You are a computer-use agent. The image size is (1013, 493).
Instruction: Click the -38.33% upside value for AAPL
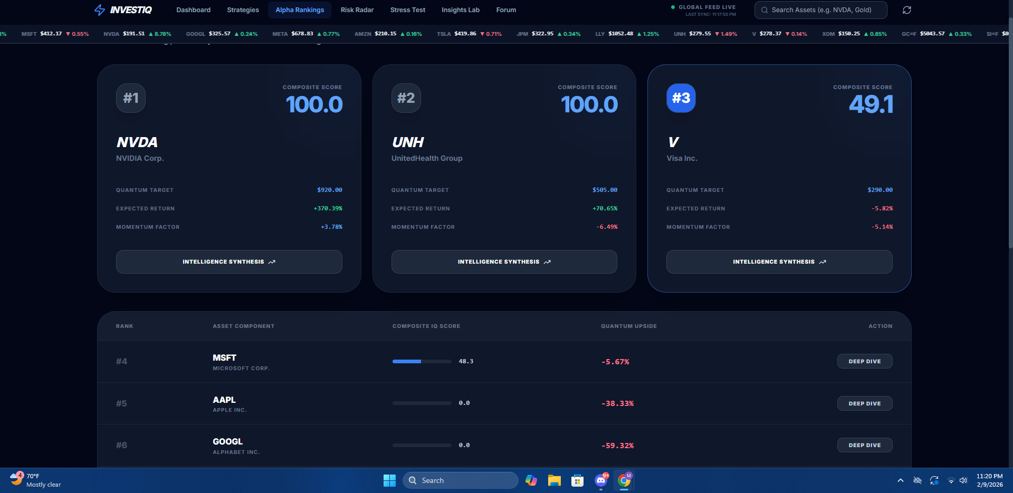tap(617, 403)
